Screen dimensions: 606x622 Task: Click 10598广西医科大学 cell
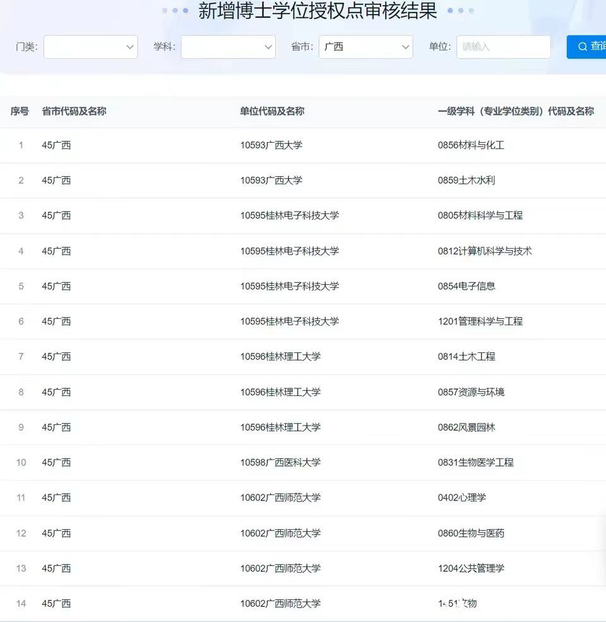[280, 462]
